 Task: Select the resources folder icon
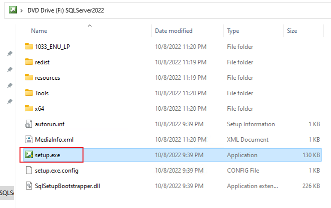(x=28, y=77)
